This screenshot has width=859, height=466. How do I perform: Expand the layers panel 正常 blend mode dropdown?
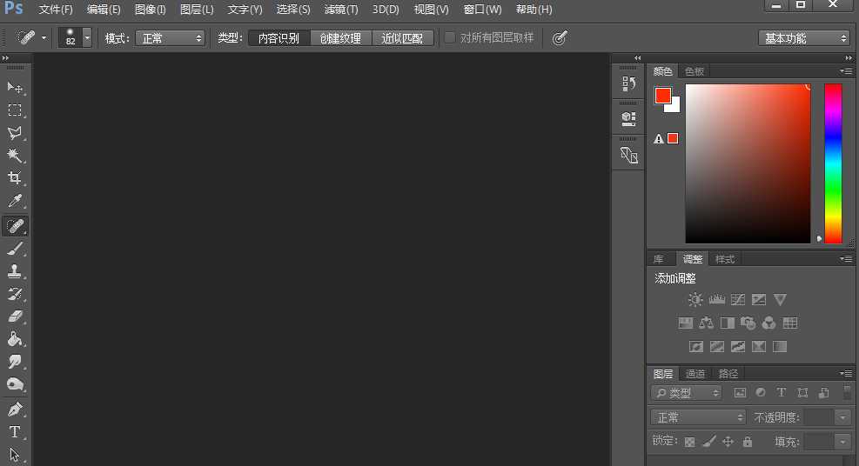(699, 417)
